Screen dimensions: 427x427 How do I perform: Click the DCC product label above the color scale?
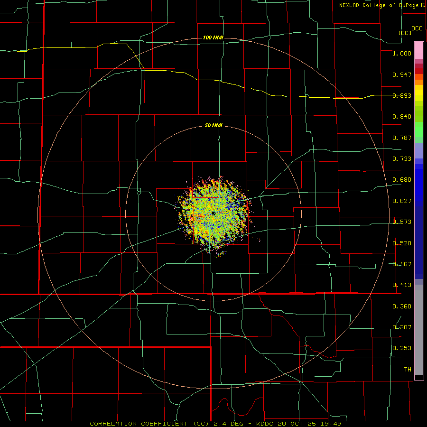point(417,28)
